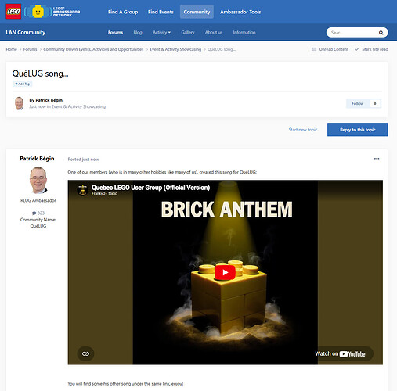Click Reply to this topic button
Screen dimensions: 397x391
pyautogui.click(x=357, y=130)
